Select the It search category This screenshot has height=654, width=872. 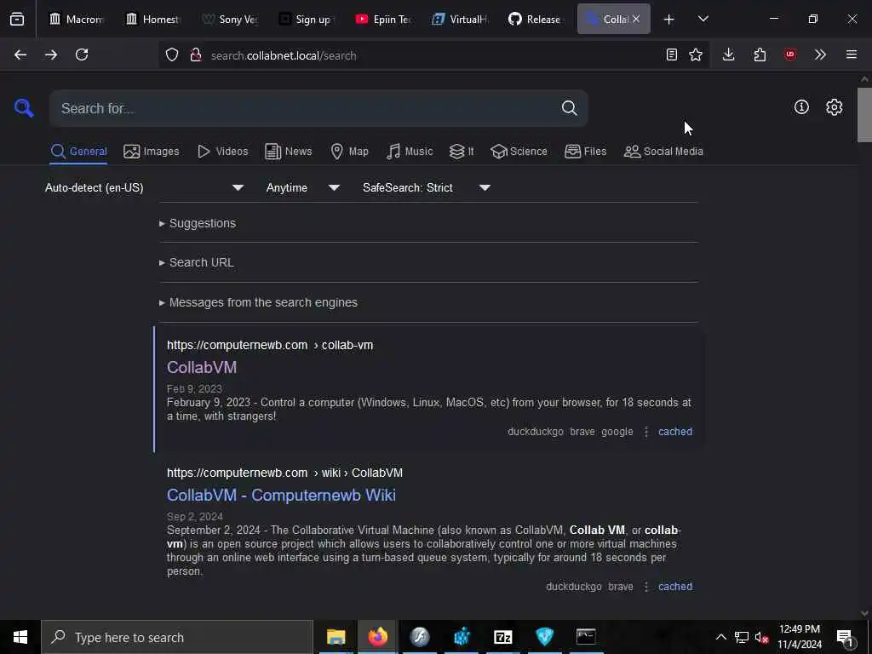[462, 152]
